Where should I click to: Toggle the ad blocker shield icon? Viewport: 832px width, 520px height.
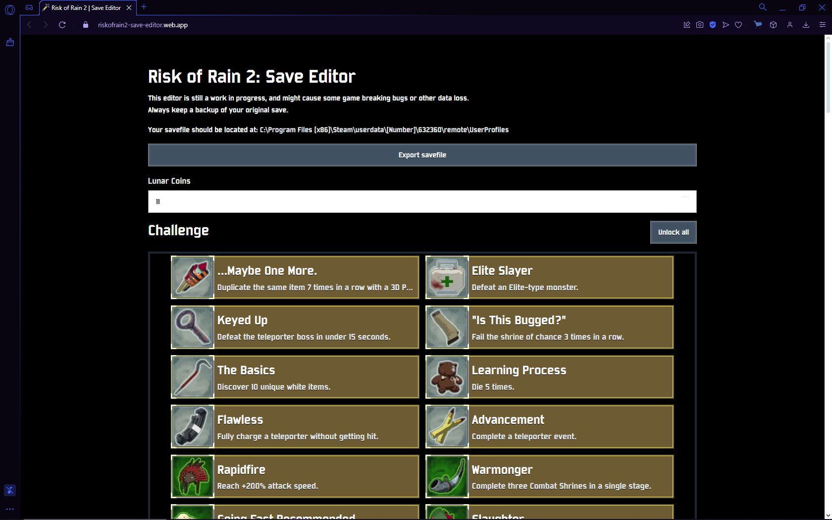click(x=713, y=25)
